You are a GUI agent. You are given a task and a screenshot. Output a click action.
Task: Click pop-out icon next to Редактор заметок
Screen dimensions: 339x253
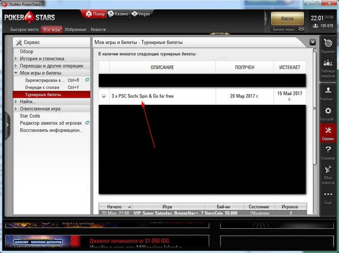point(87,123)
